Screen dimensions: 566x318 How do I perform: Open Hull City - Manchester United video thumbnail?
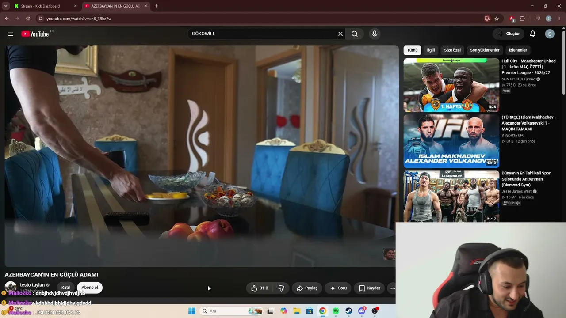click(x=451, y=85)
